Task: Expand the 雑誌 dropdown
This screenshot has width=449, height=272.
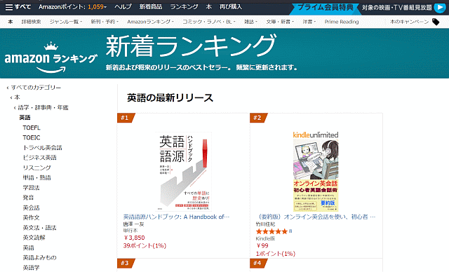Action: click(x=250, y=22)
